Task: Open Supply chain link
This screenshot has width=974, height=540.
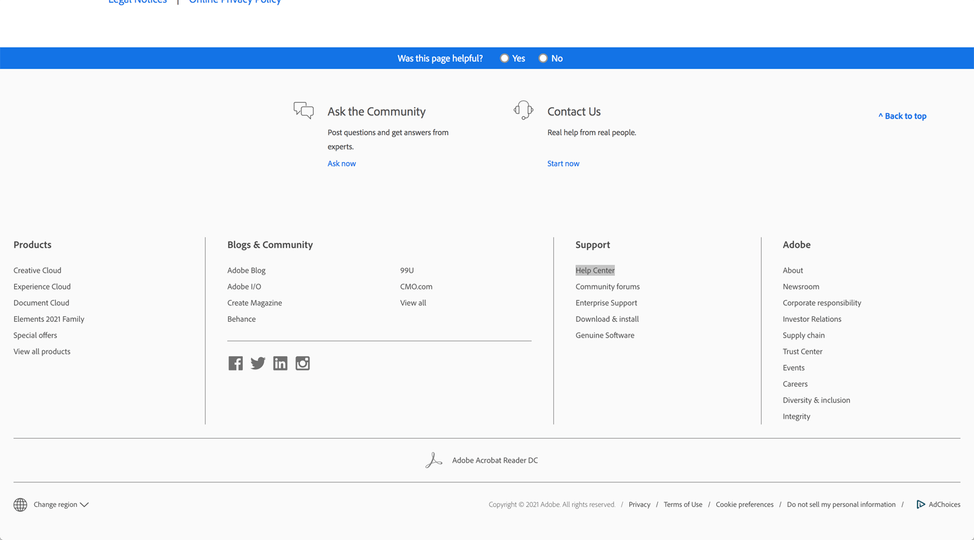Action: tap(804, 336)
